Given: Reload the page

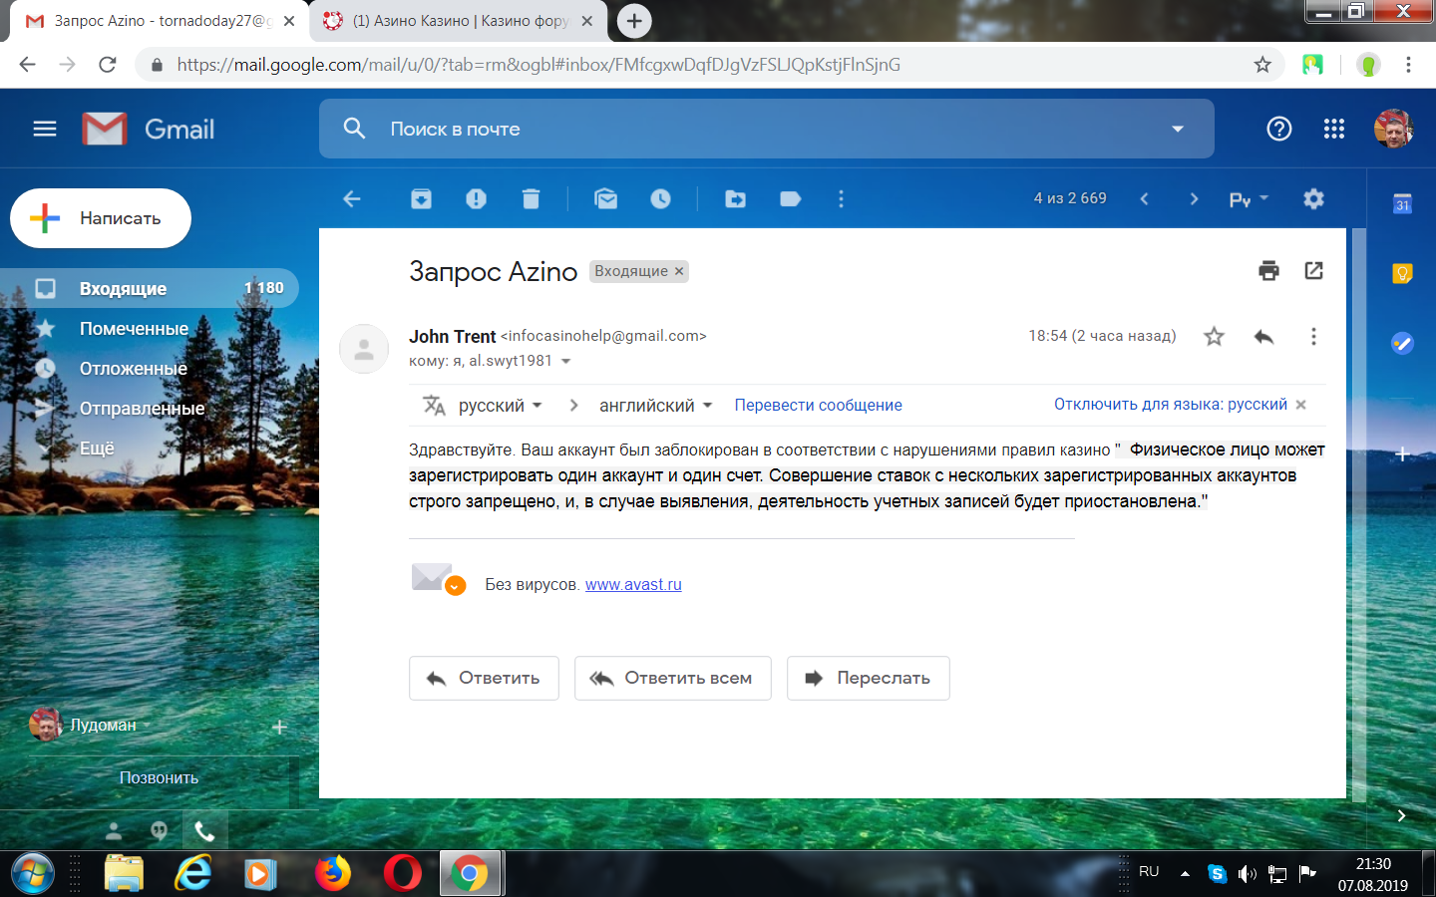Looking at the screenshot, I should click(x=108, y=65).
